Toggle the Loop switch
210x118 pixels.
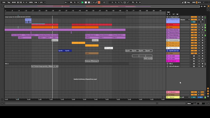click(x=125, y=2)
